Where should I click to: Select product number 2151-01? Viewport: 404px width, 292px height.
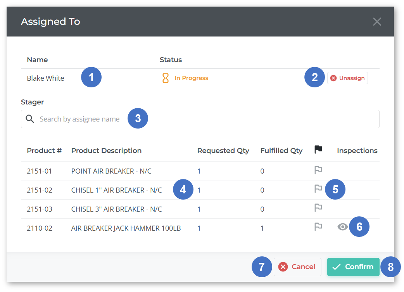tap(40, 171)
